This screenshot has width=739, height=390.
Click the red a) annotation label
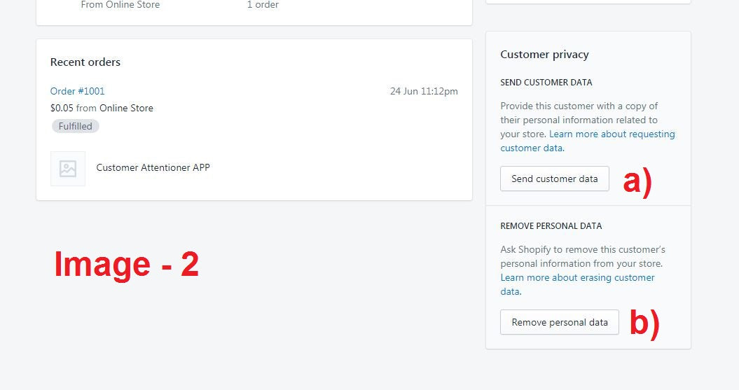click(x=637, y=182)
